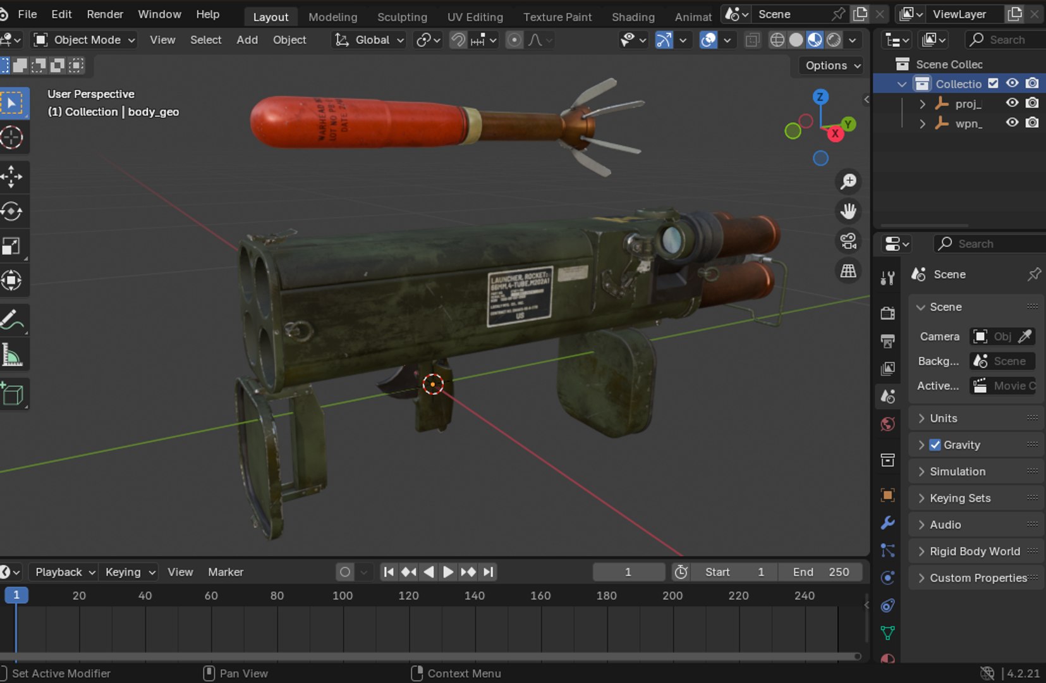Toggle snapping magnet in header
Screen dimensions: 1046x683
click(x=458, y=40)
